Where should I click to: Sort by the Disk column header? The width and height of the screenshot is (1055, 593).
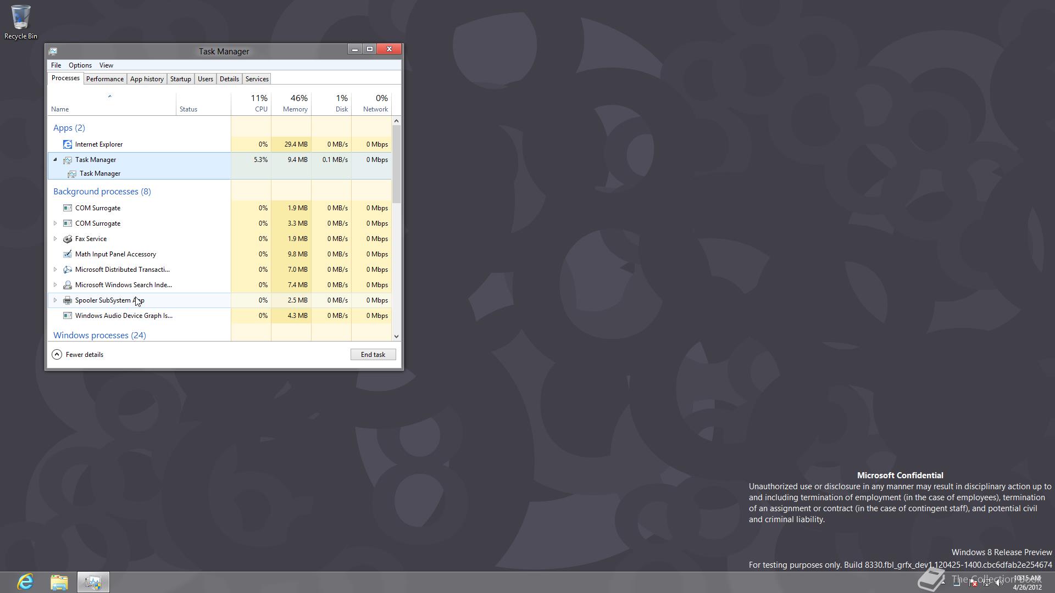tap(331, 103)
